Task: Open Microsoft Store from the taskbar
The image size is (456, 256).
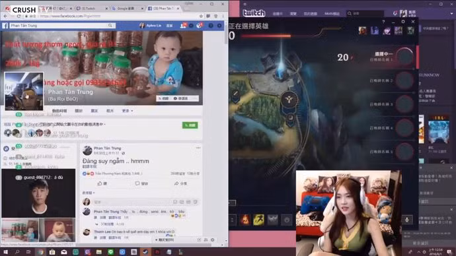Action: (52, 252)
